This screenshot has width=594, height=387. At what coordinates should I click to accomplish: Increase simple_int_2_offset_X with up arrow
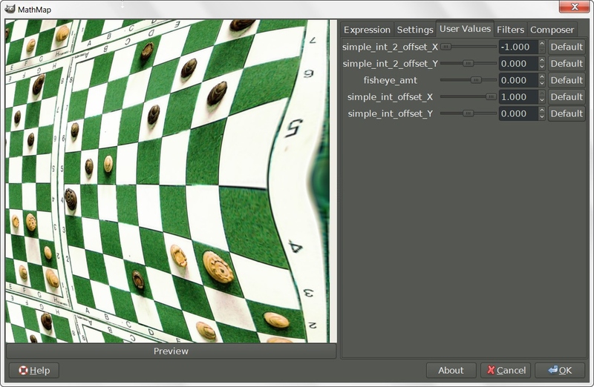click(542, 44)
